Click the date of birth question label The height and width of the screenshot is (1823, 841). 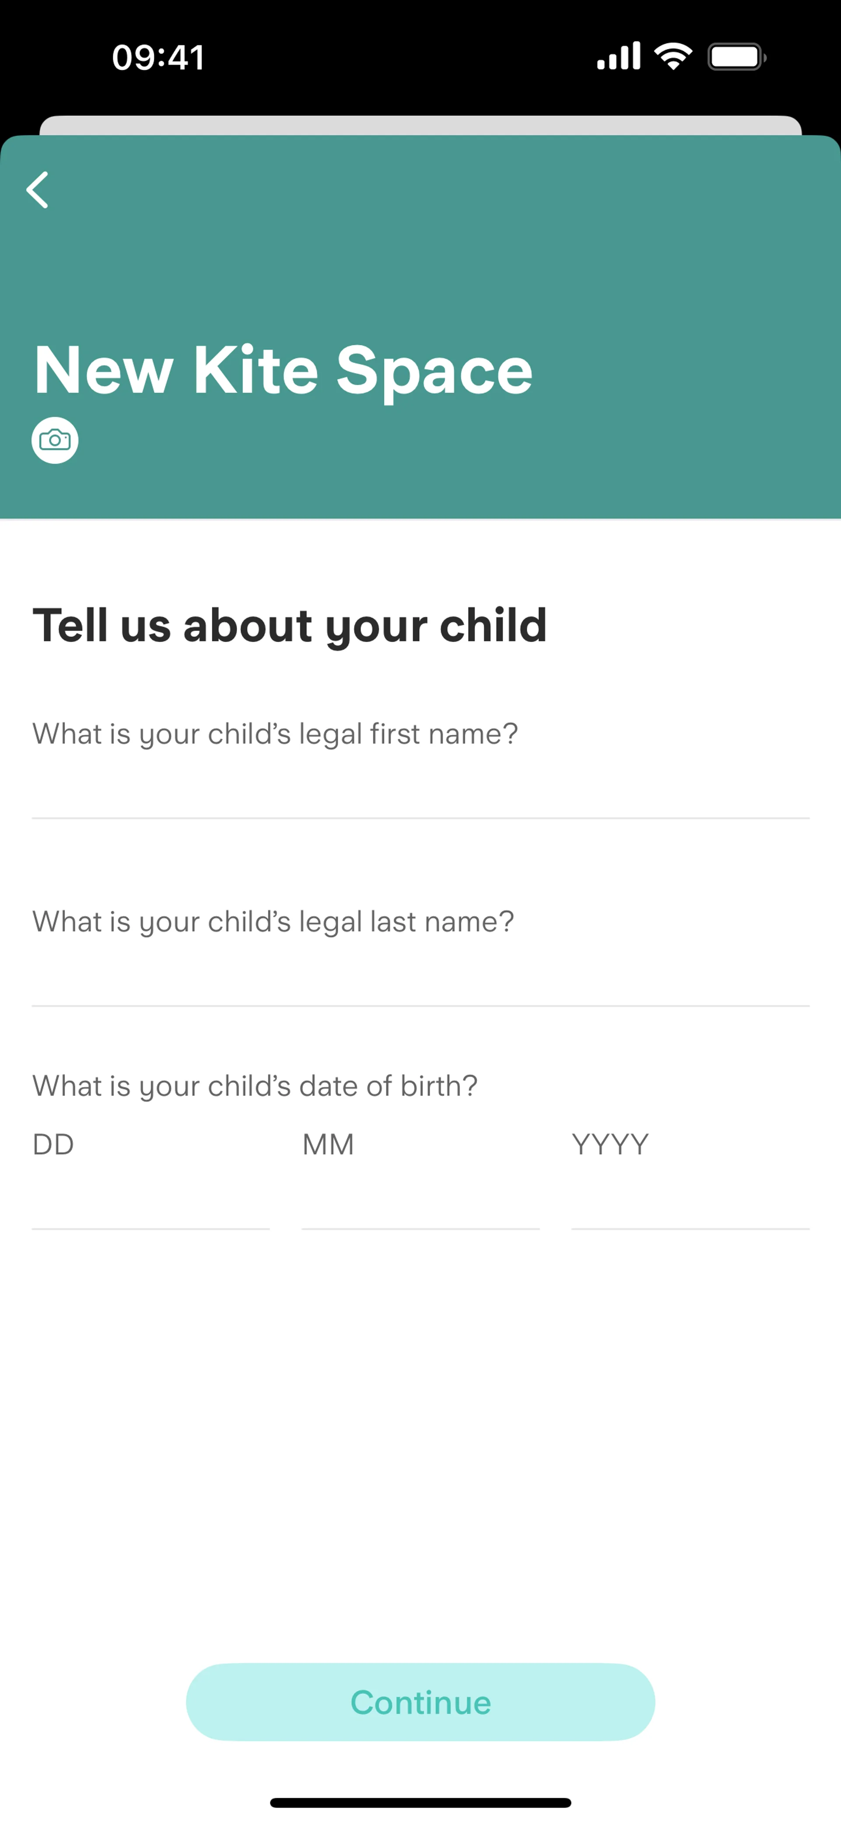[x=254, y=1086]
